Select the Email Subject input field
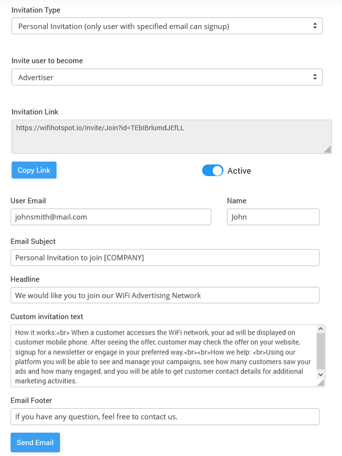342x456 pixels. pos(165,257)
